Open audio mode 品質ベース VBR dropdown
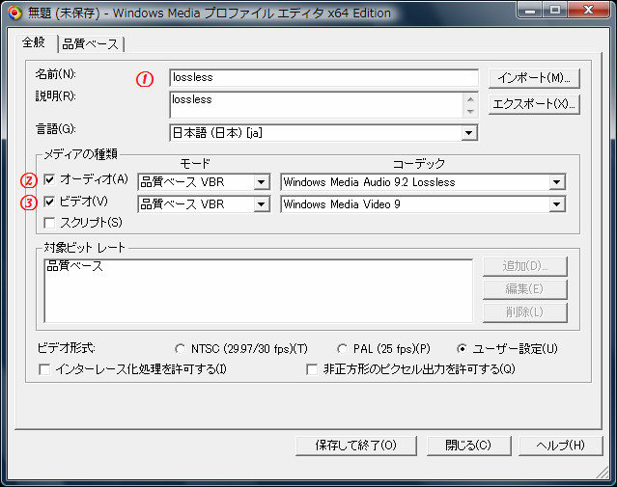Image resolution: width=617 pixels, height=487 pixels. click(261, 181)
